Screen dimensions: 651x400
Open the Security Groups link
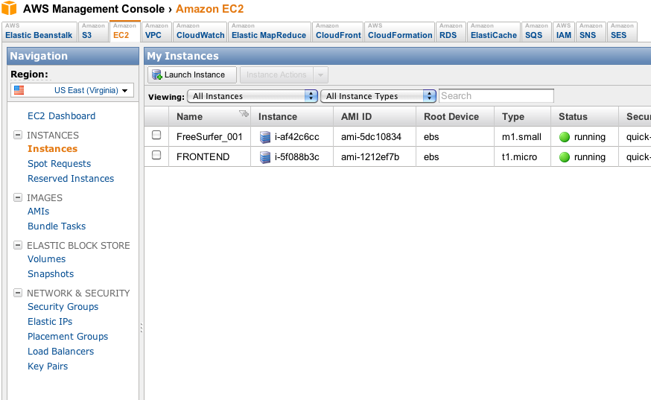click(63, 307)
